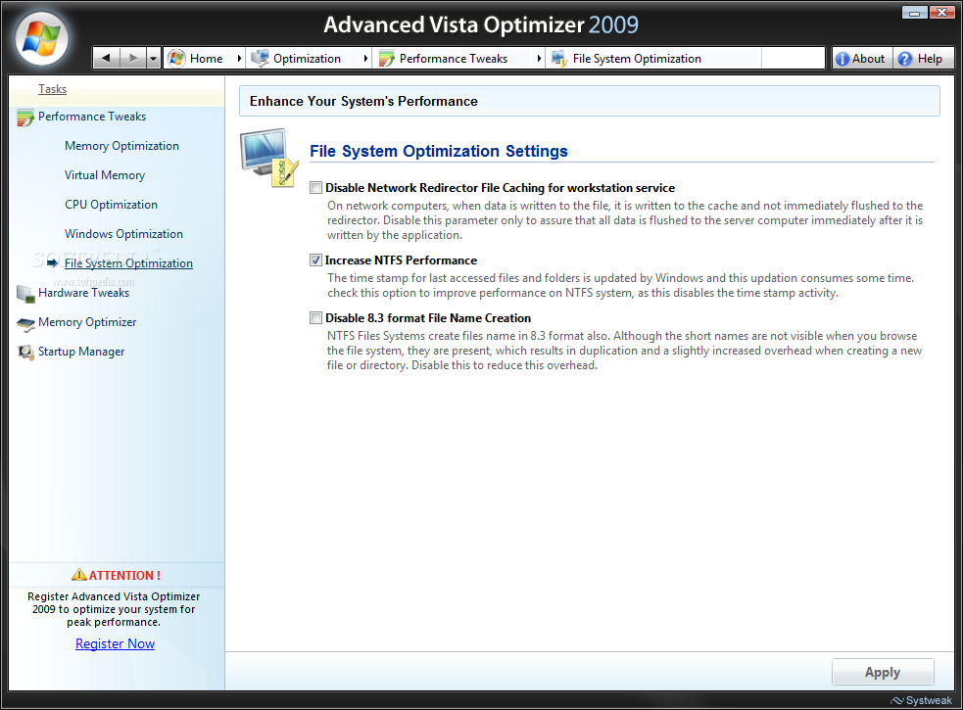
Task: Click the Enhance Your System's Performance banner
Action: click(x=589, y=101)
